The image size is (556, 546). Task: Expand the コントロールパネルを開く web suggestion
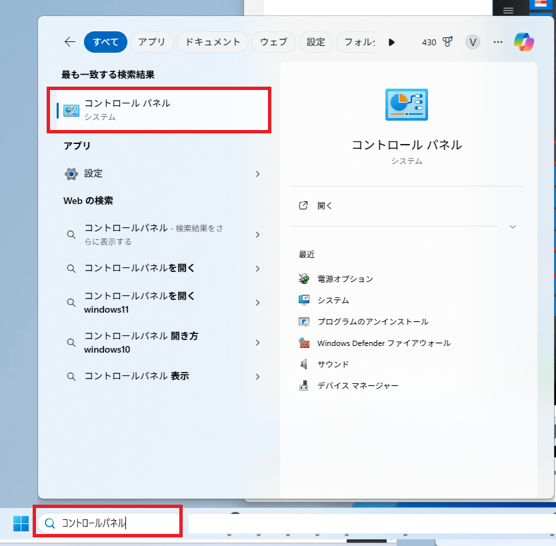click(x=257, y=269)
